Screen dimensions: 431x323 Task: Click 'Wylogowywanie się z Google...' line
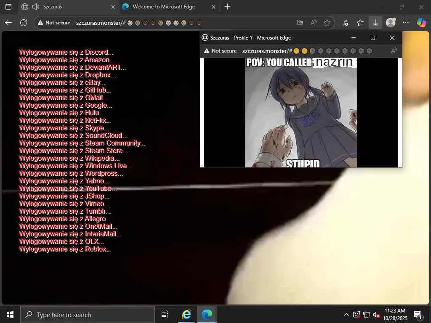click(65, 105)
